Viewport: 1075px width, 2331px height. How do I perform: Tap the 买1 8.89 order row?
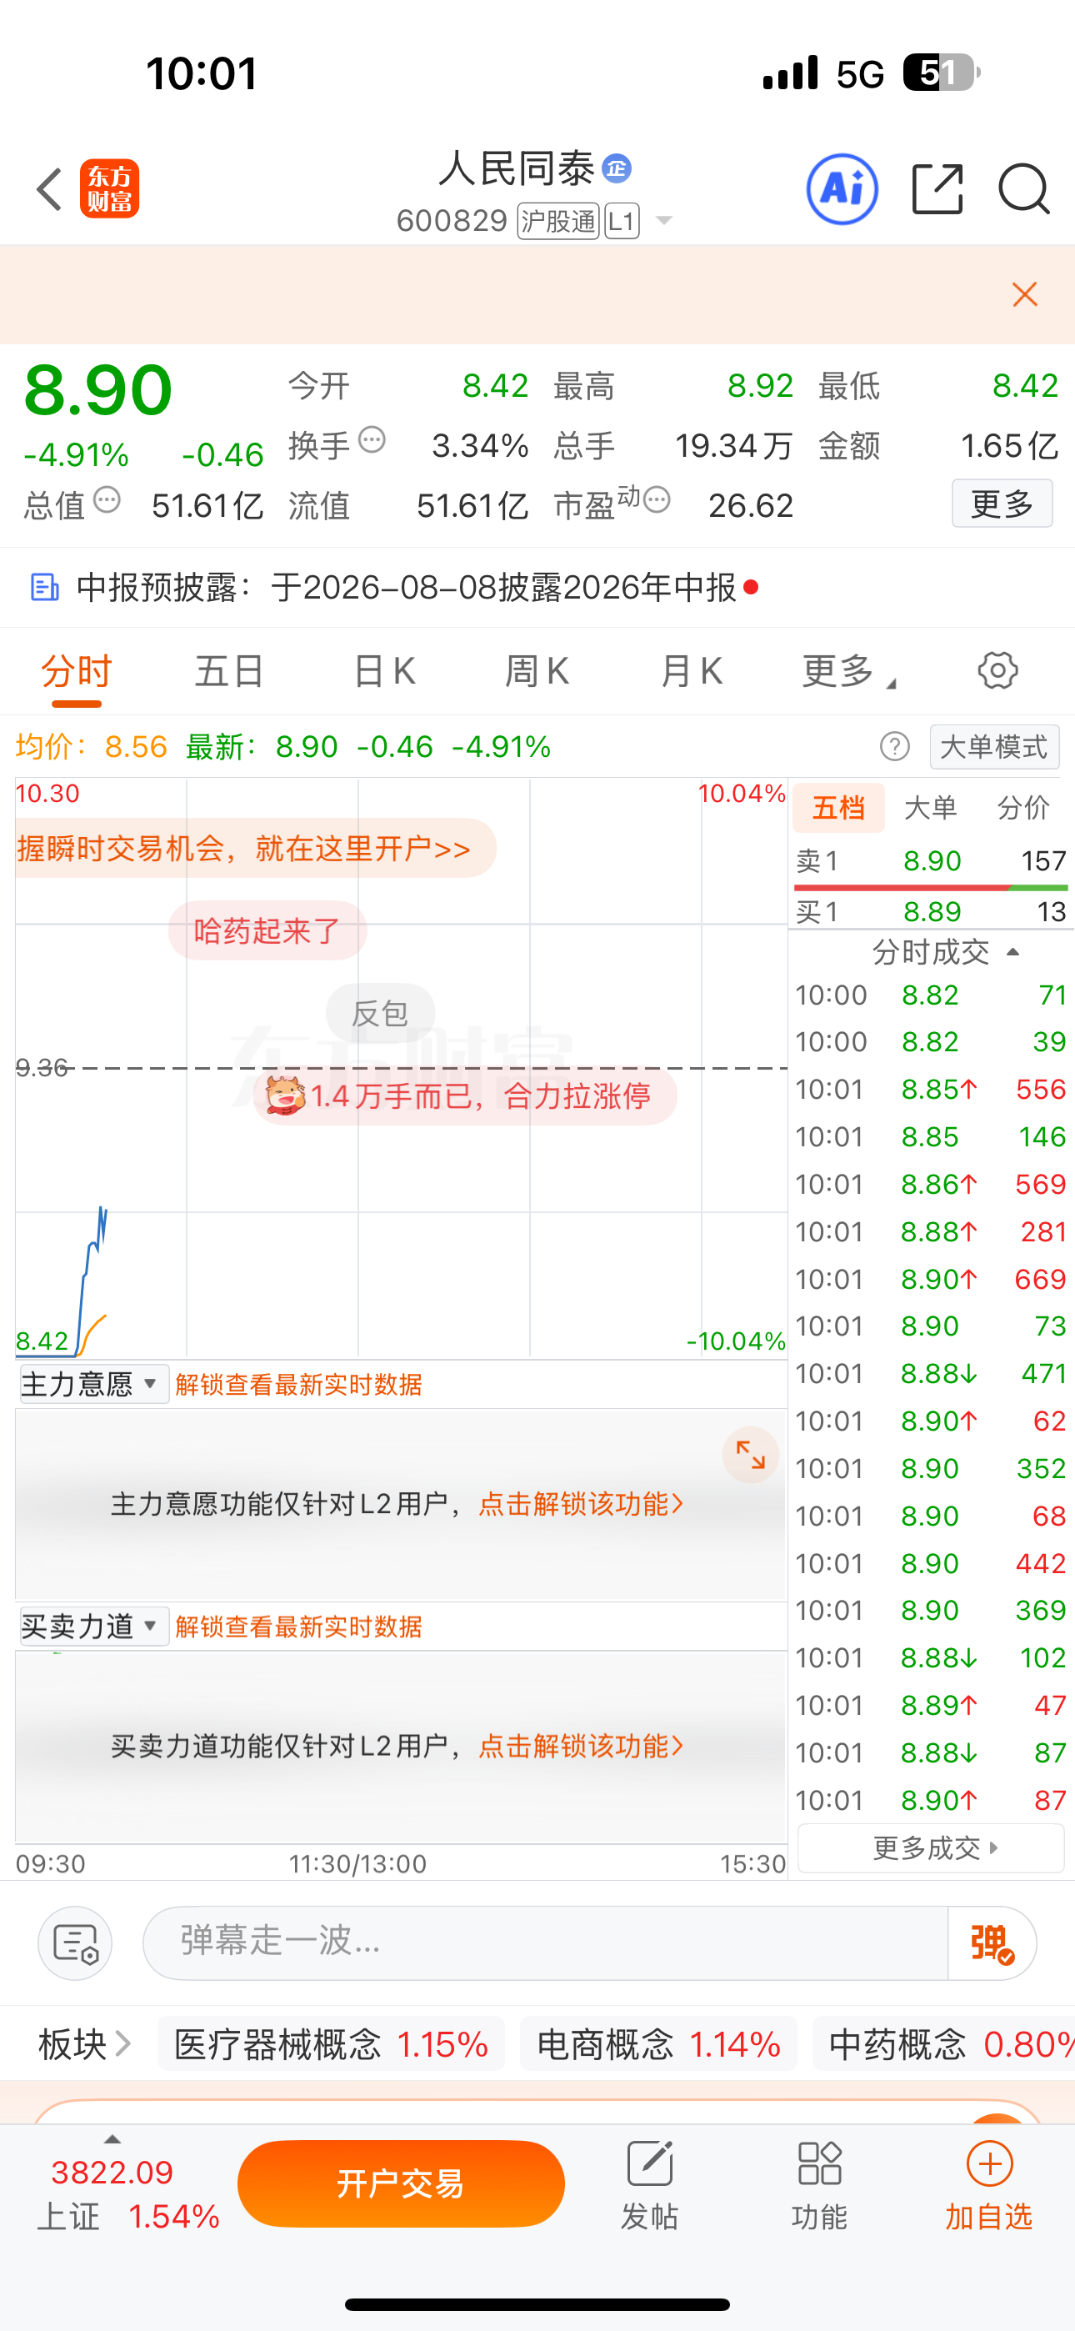[930, 911]
